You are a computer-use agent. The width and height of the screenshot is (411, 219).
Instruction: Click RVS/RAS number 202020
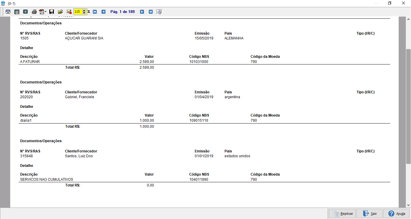pyautogui.click(x=26, y=97)
